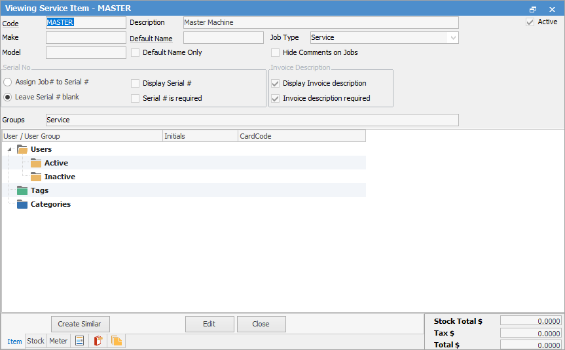Screen dimensions: 565x350
Task: Click the Stock Total $ value field
Action: click(x=530, y=321)
